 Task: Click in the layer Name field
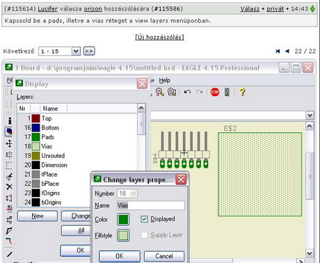tap(151, 205)
